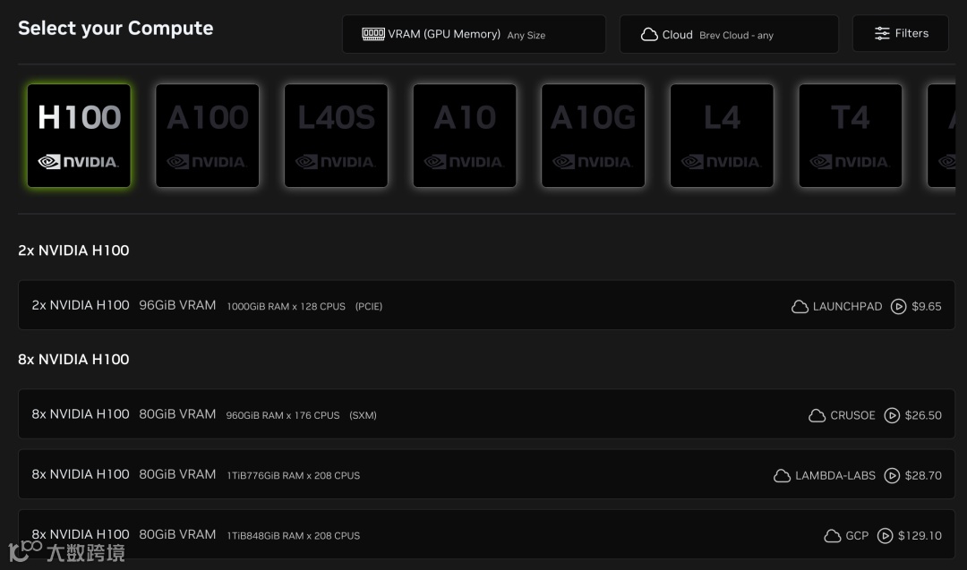This screenshot has width=967, height=570.
Task: Click the (SXM) label
Action: point(363,416)
